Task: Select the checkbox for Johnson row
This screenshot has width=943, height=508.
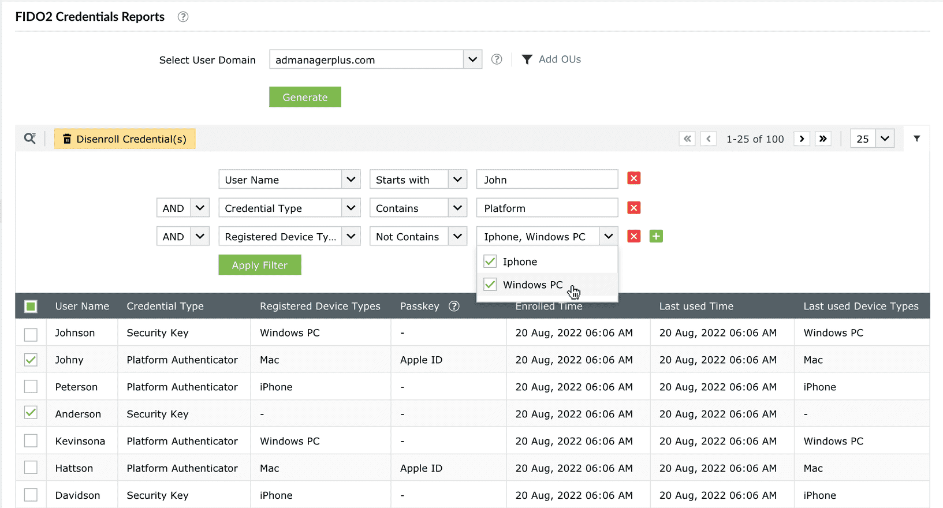Action: point(31,334)
